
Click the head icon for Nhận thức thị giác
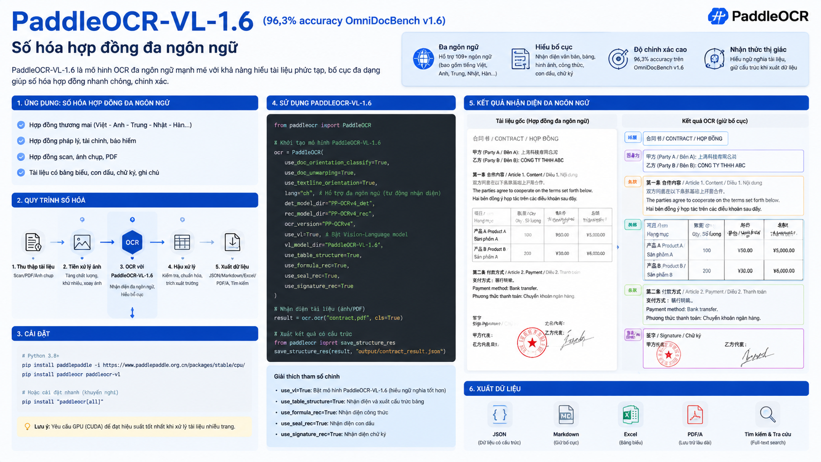click(714, 59)
